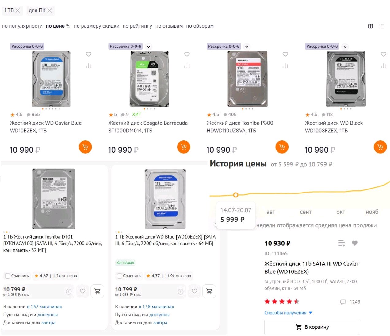Screen dimensions: 390x336
Task: Remove the 1 ТБ filter chip
Action: [x=17, y=10]
